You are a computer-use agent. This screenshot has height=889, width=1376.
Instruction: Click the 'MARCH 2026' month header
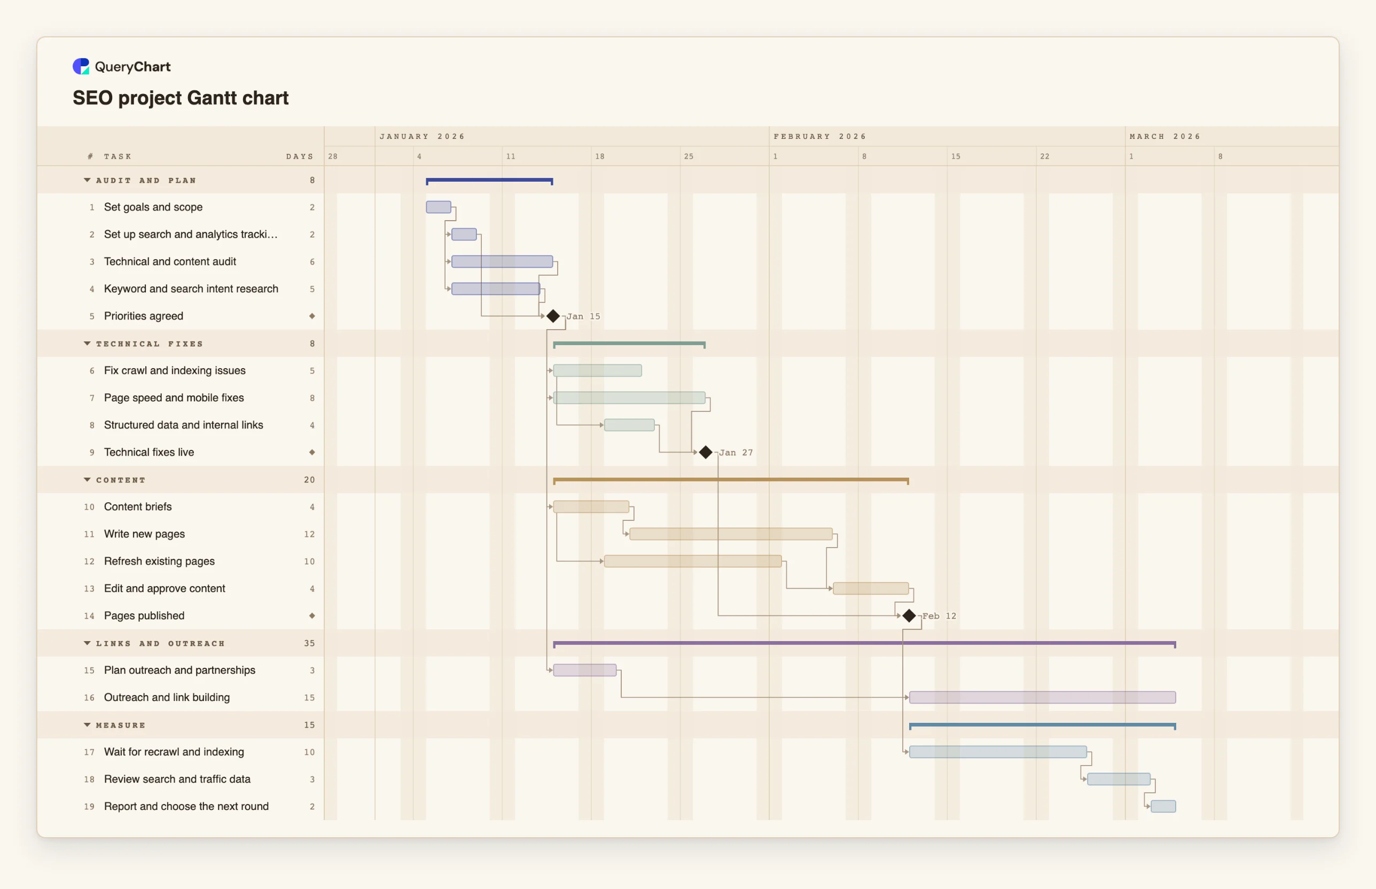pyautogui.click(x=1165, y=137)
